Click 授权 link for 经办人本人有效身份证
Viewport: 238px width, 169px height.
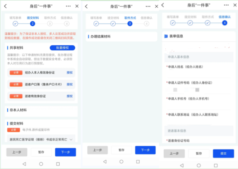(70, 73)
